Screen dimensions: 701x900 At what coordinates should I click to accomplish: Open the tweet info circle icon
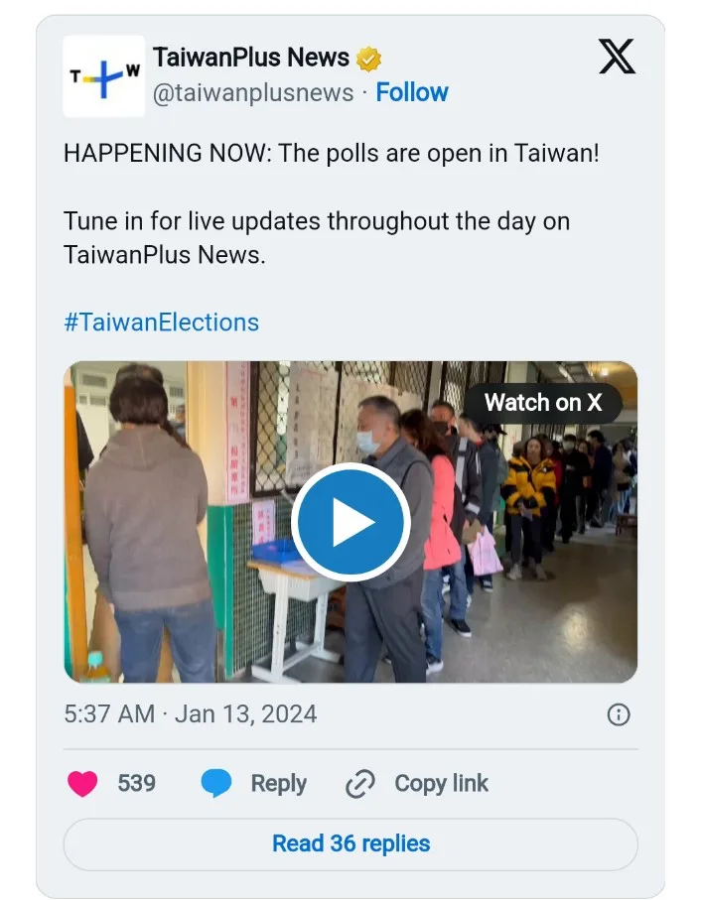click(x=619, y=714)
